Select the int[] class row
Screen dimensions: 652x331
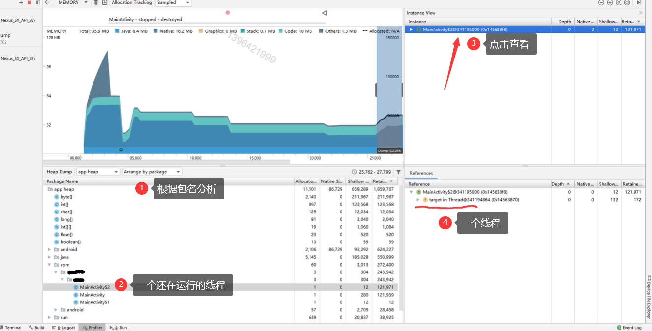[x=220, y=204]
